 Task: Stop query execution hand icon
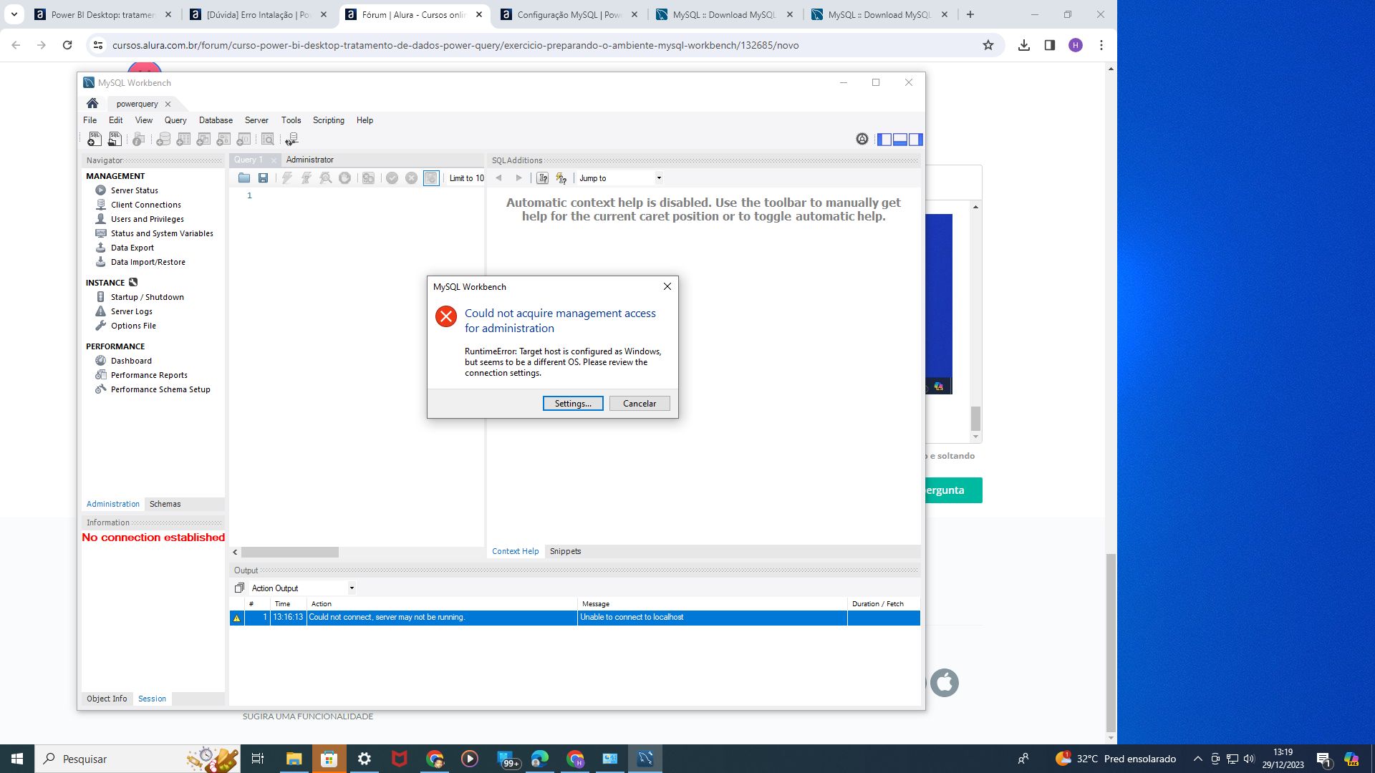click(x=344, y=178)
